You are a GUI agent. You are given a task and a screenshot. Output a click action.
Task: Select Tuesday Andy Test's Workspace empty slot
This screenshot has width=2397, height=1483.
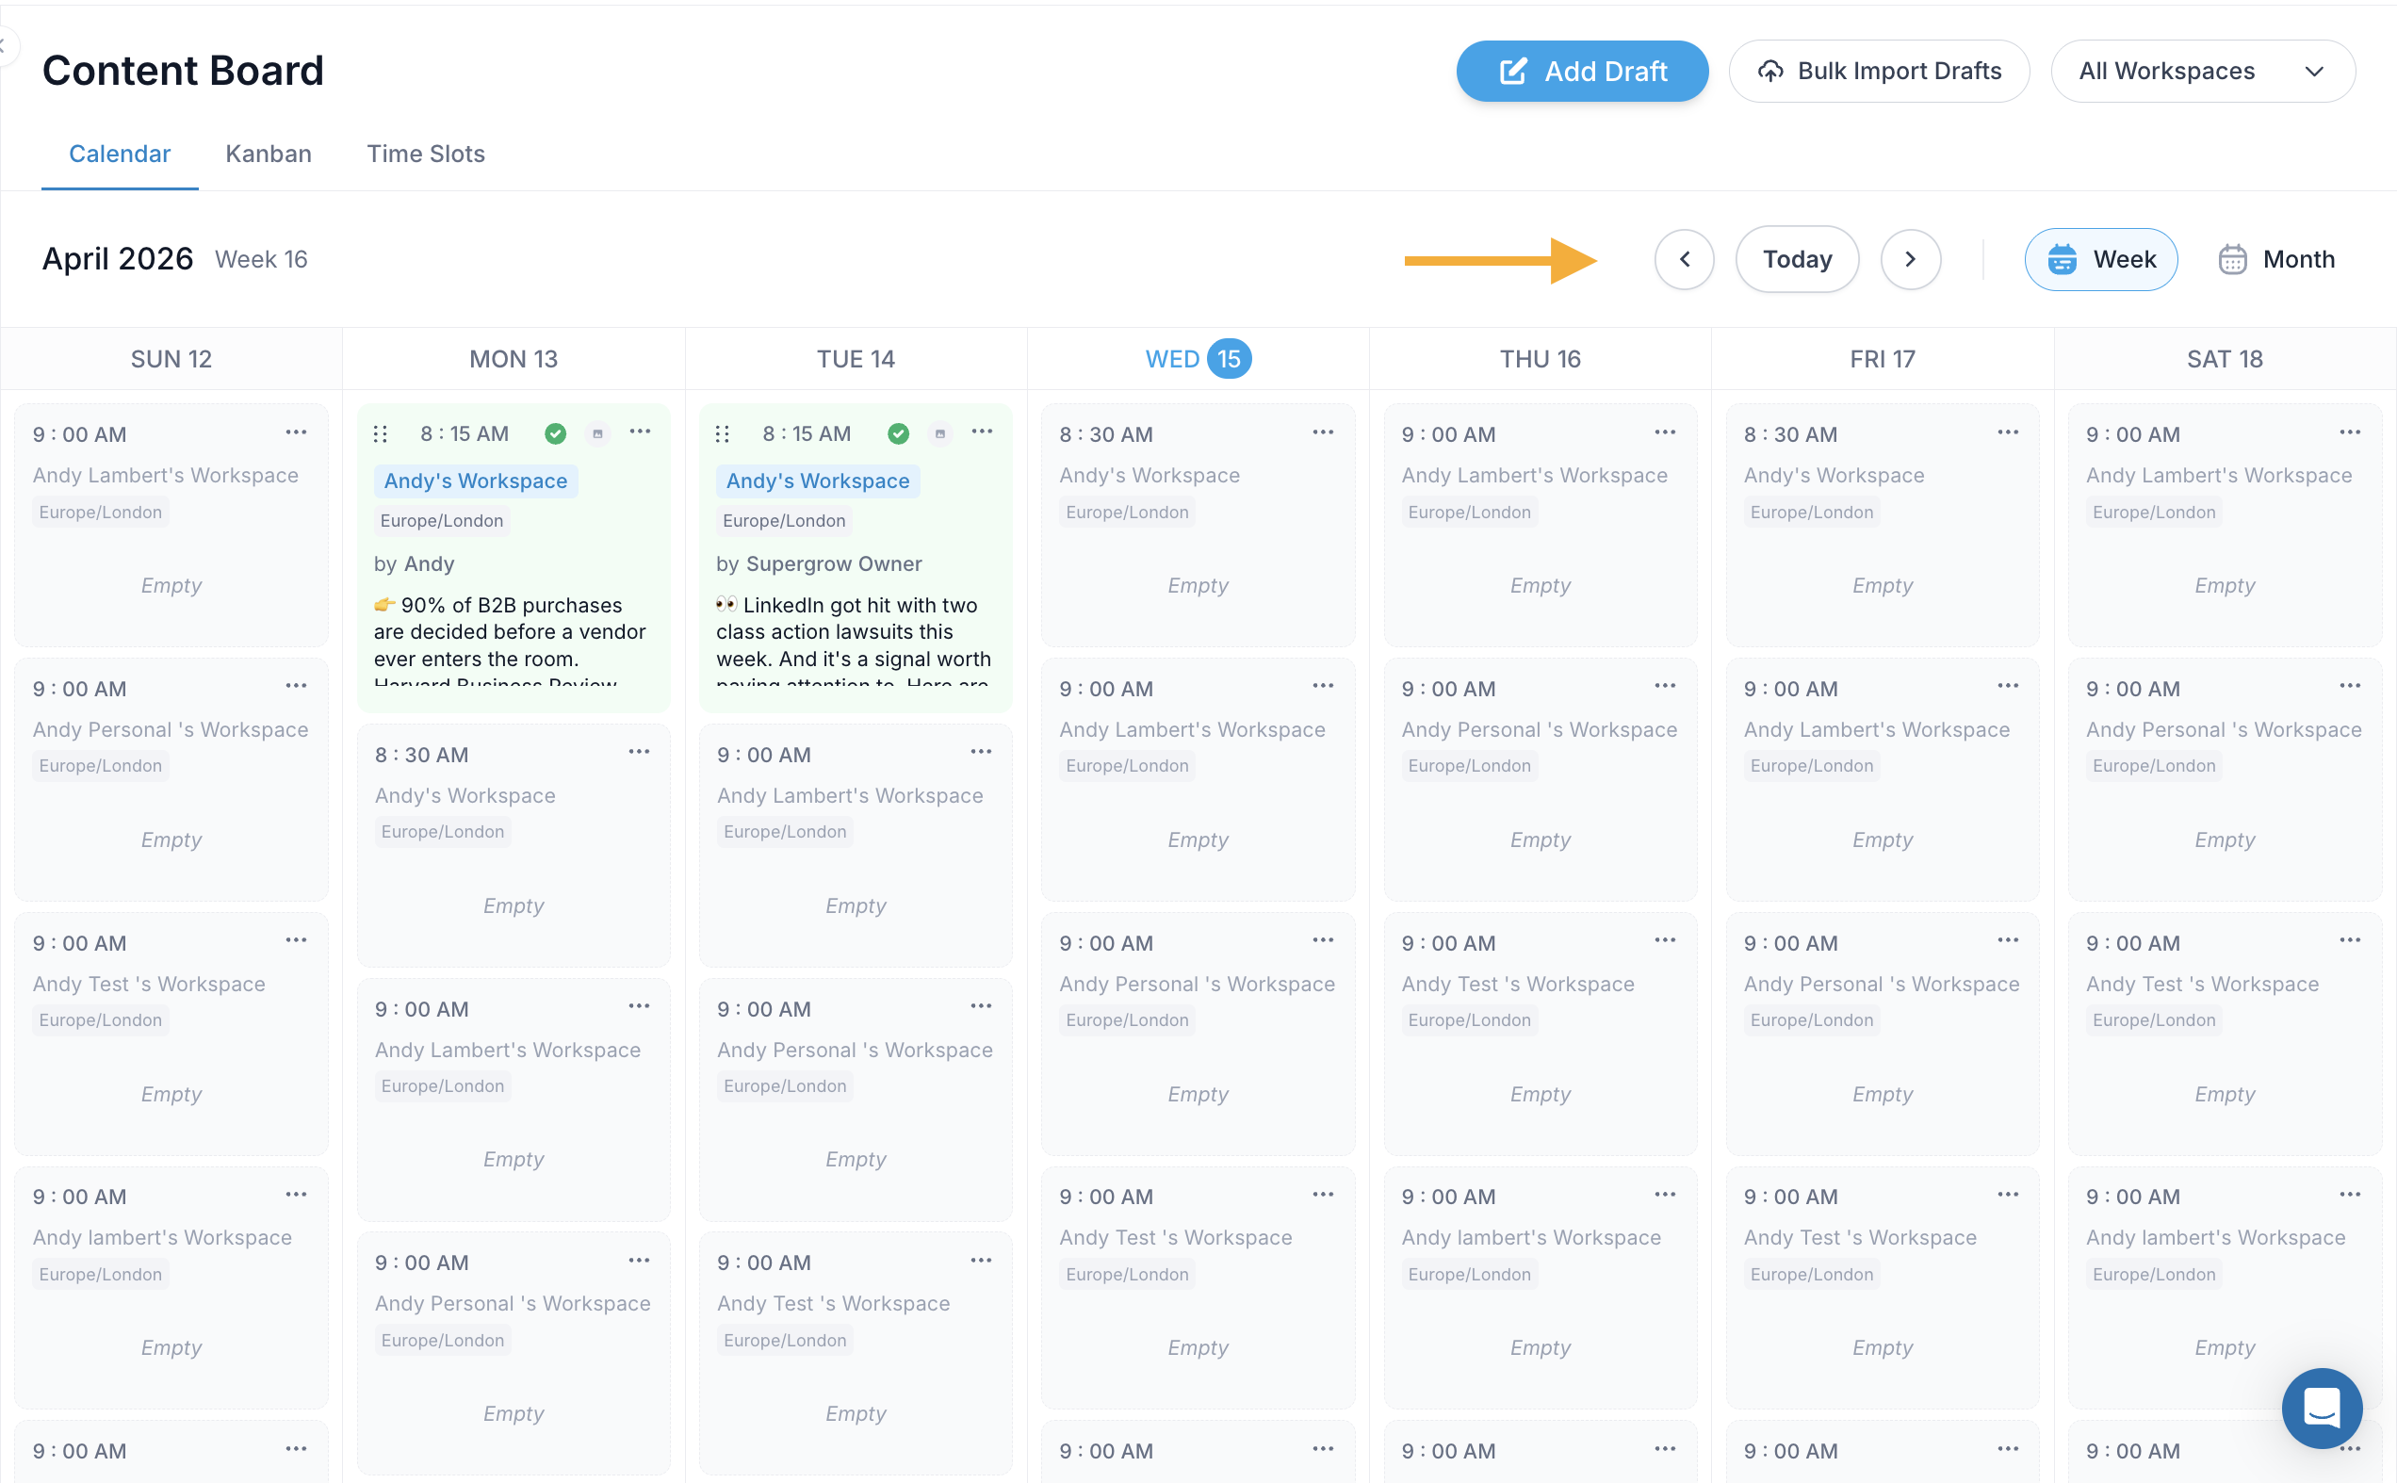point(856,1354)
